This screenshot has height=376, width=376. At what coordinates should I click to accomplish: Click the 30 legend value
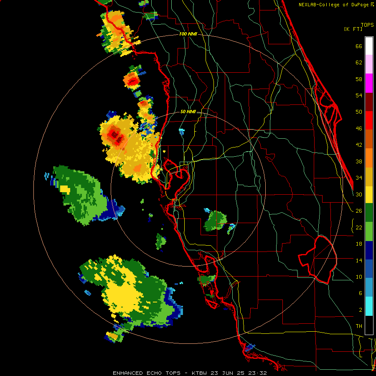click(359, 194)
